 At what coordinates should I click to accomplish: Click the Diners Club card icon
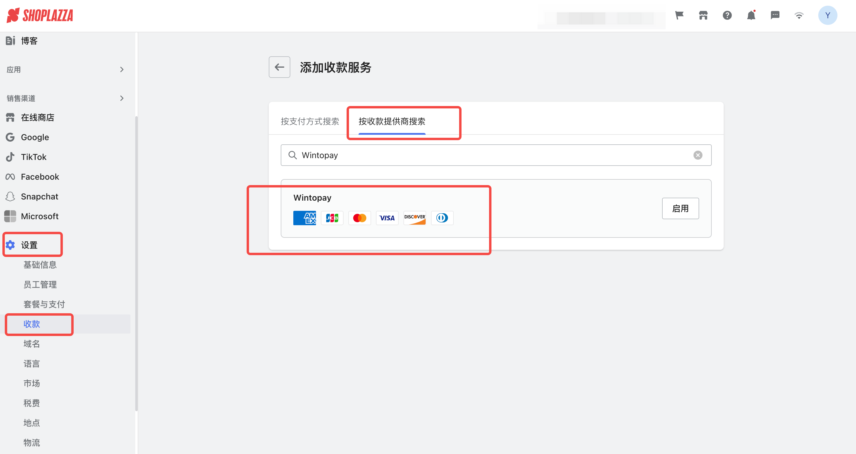(442, 218)
